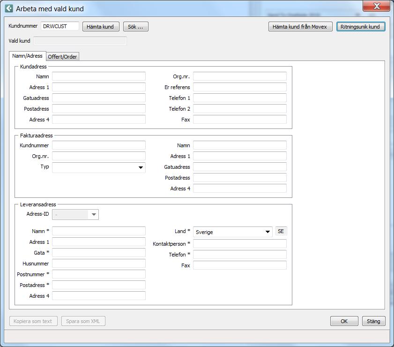Click the Ritningsunik kund button
Image resolution: width=394 pixels, height=347 pixels.
click(x=361, y=27)
